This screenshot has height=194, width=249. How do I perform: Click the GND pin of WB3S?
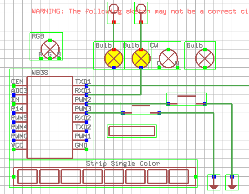point(86,149)
